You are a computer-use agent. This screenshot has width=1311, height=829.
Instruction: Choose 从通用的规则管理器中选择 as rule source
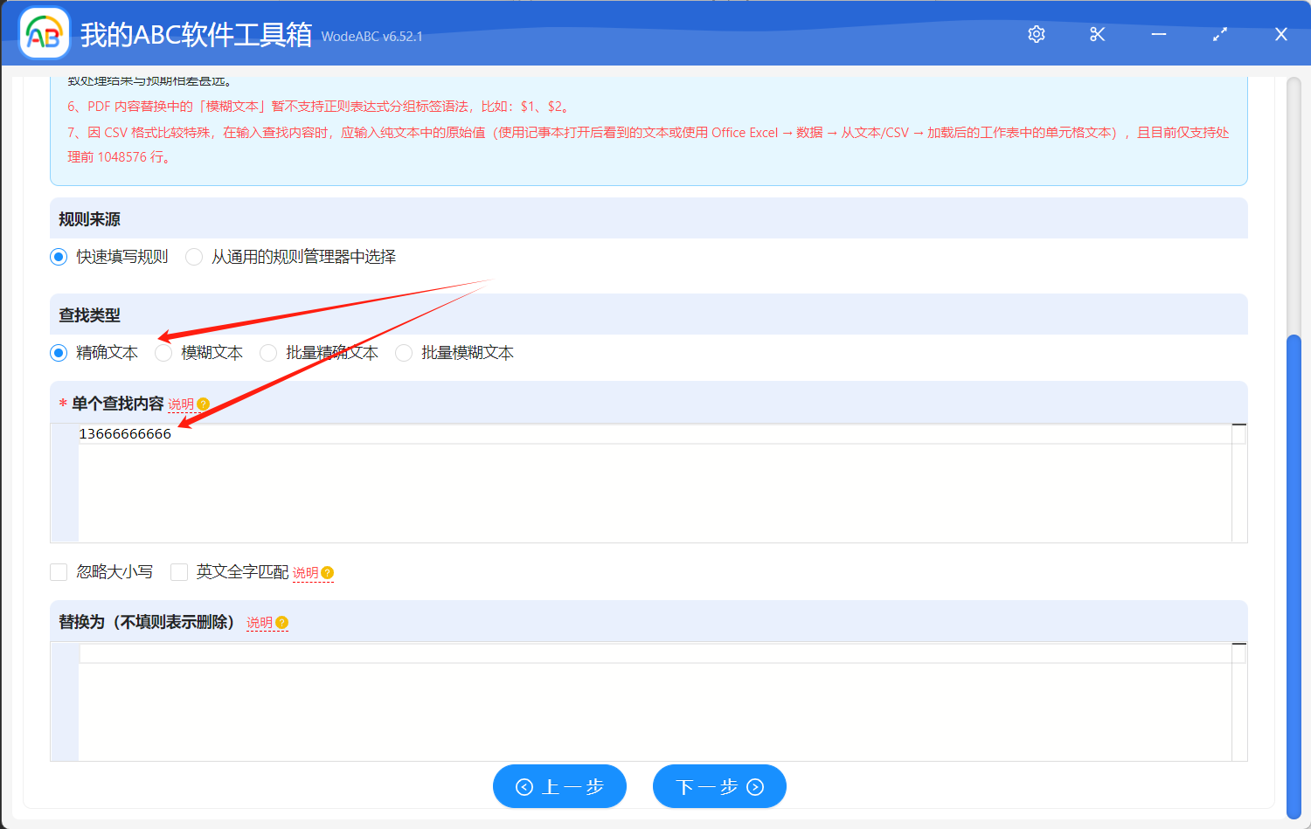point(193,256)
